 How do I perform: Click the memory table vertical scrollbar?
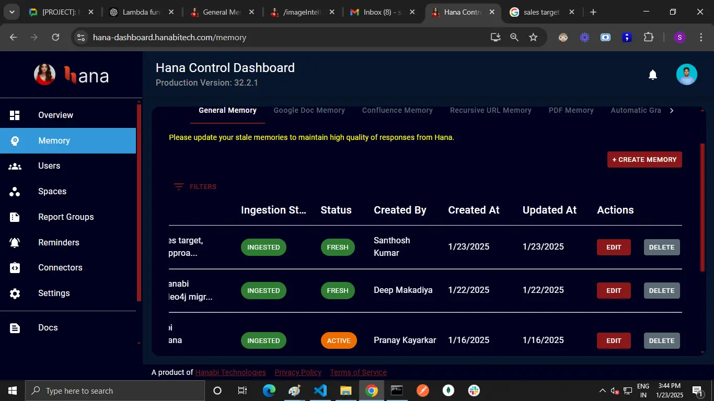point(703,207)
